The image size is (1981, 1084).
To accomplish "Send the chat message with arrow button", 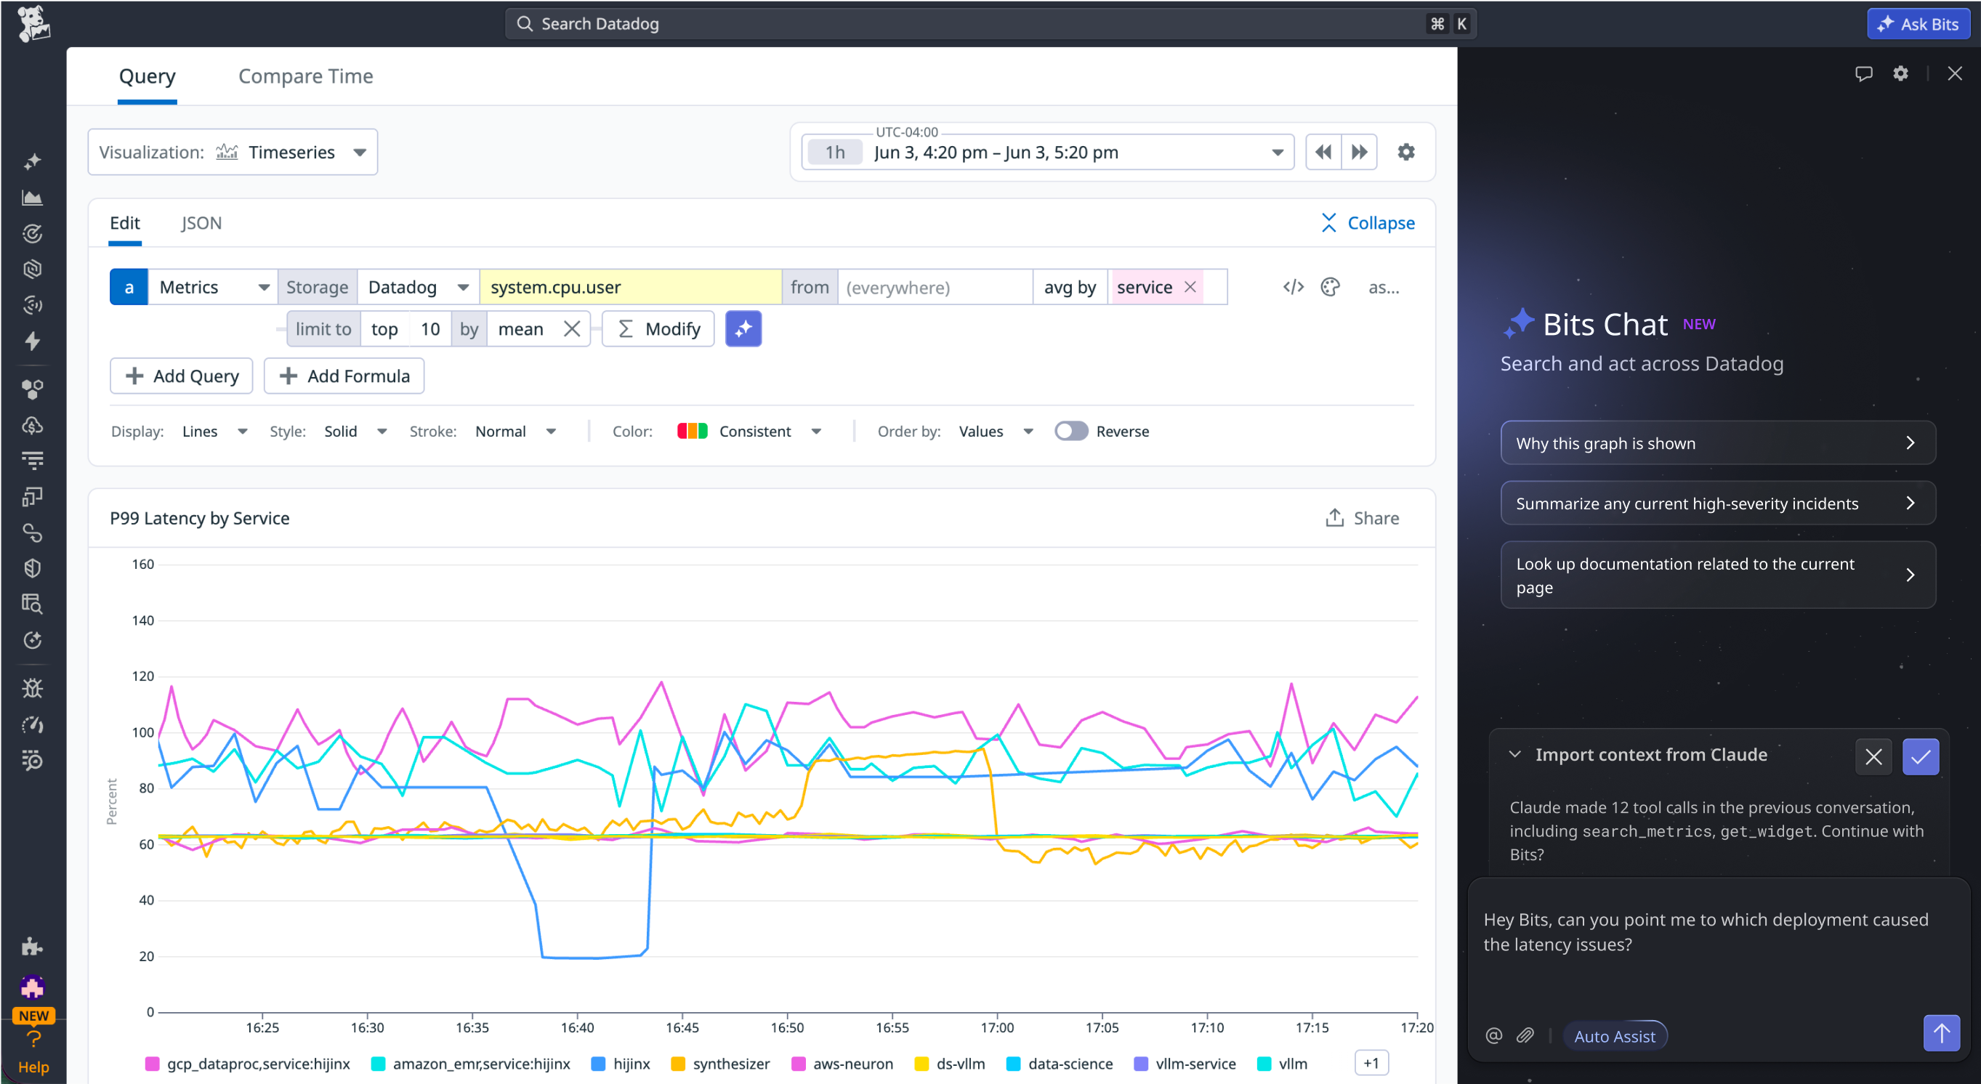I will pos(1941,1033).
